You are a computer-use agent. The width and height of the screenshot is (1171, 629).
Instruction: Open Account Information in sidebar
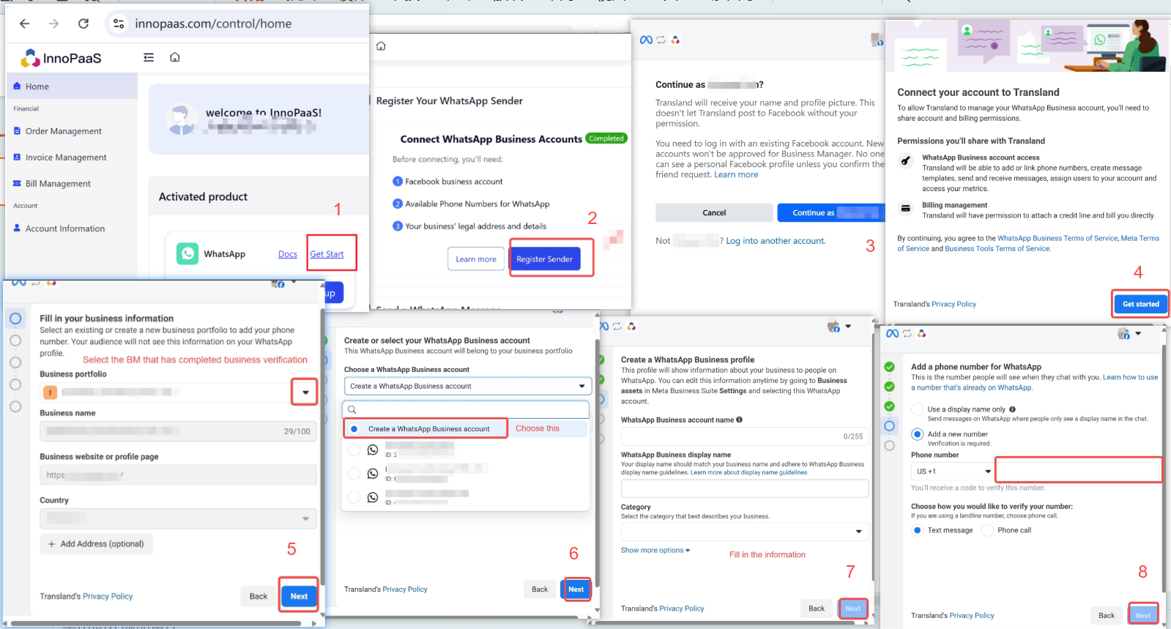point(65,228)
